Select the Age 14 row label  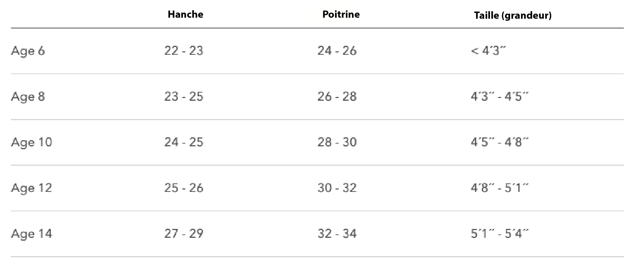32,234
